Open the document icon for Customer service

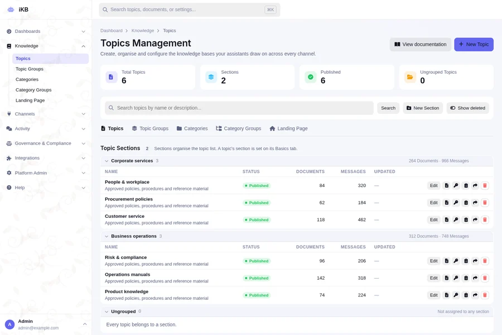tap(446, 219)
